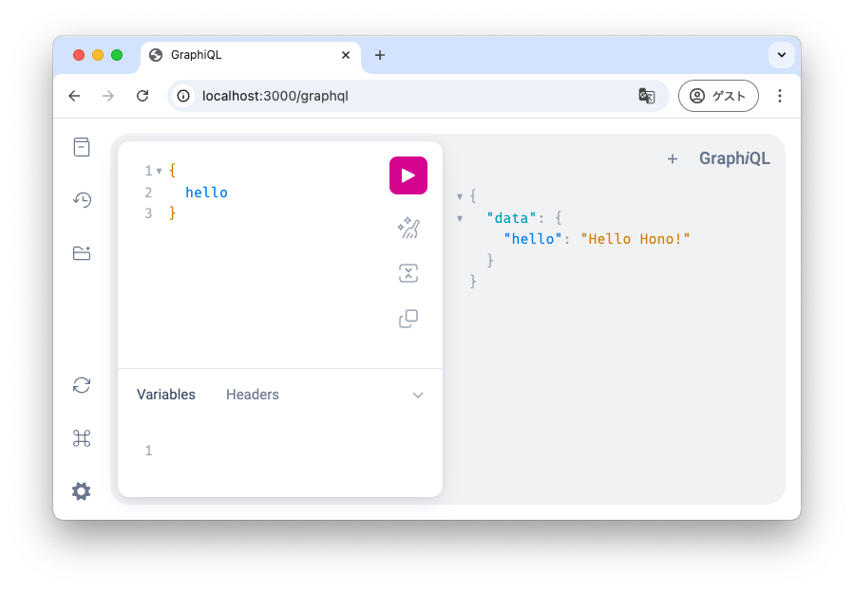The height and width of the screenshot is (590, 854).
Task: Click the GraphiQL logo text
Action: tap(734, 158)
